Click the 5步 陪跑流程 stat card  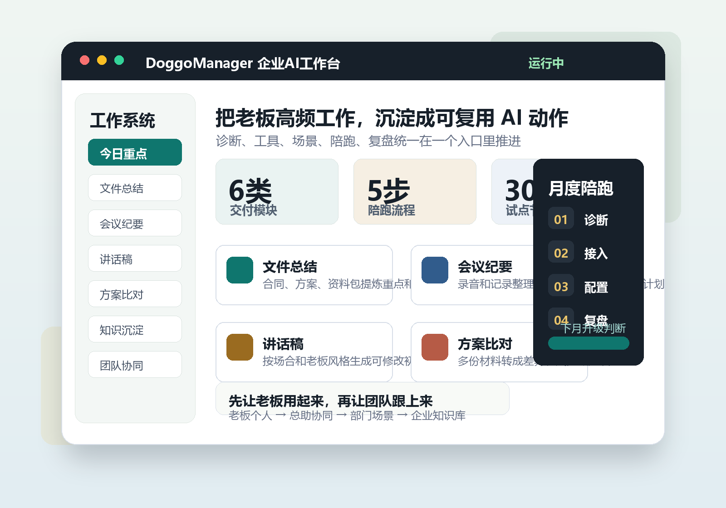click(x=415, y=191)
